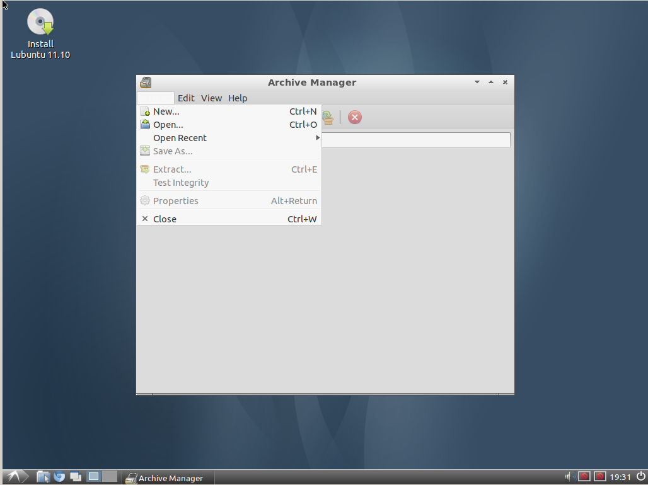
Task: Expand the Open Recent submenu
Action: pyautogui.click(x=180, y=138)
